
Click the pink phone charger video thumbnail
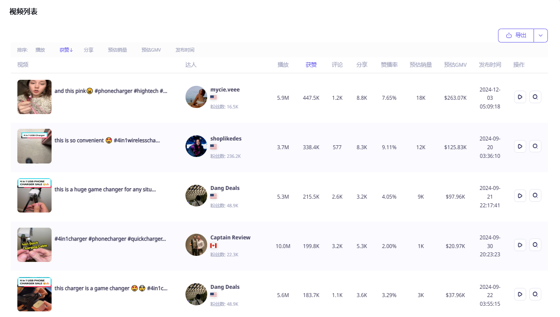(x=34, y=97)
